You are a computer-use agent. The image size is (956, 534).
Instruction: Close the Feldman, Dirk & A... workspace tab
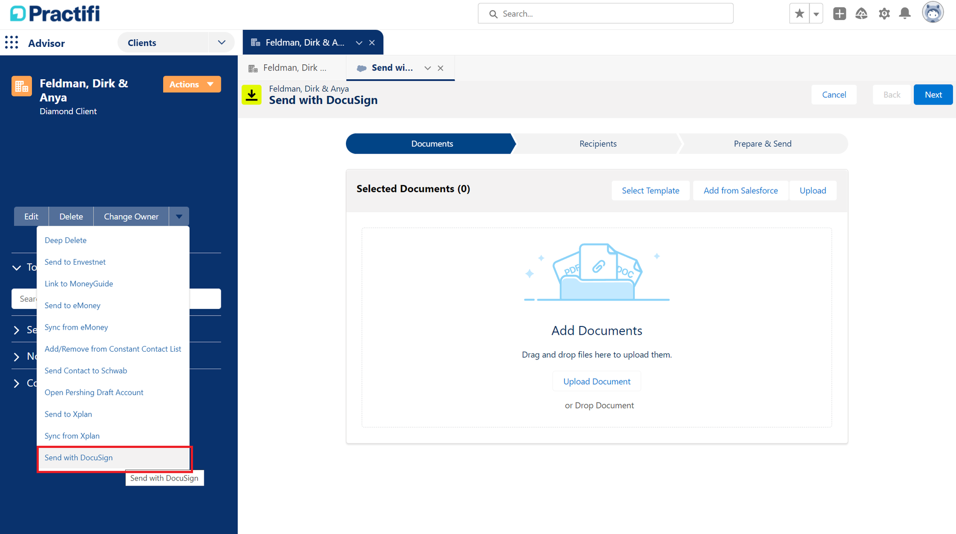372,43
